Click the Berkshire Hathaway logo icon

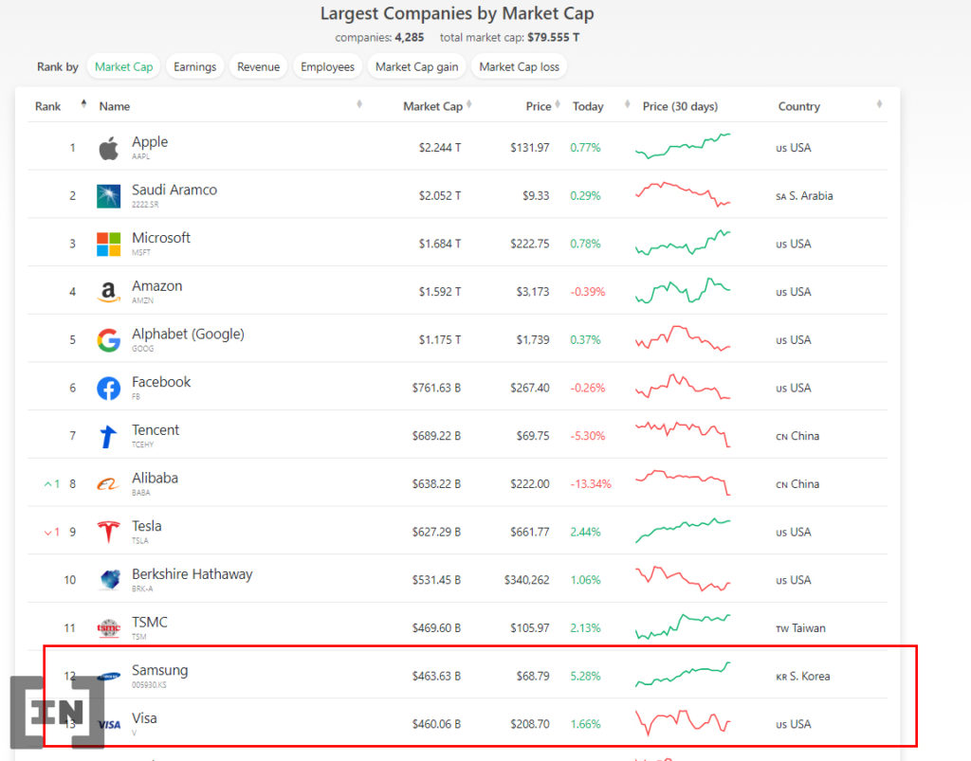(x=110, y=580)
